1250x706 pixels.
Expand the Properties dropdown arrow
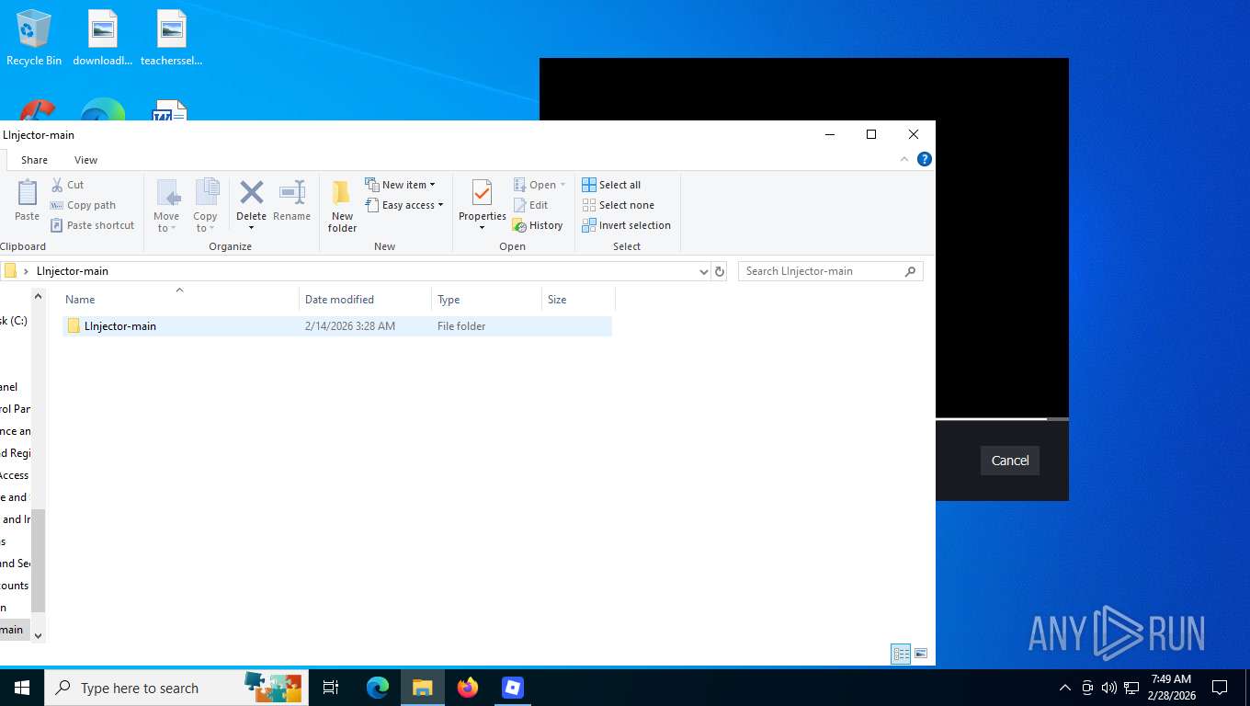pos(483,228)
